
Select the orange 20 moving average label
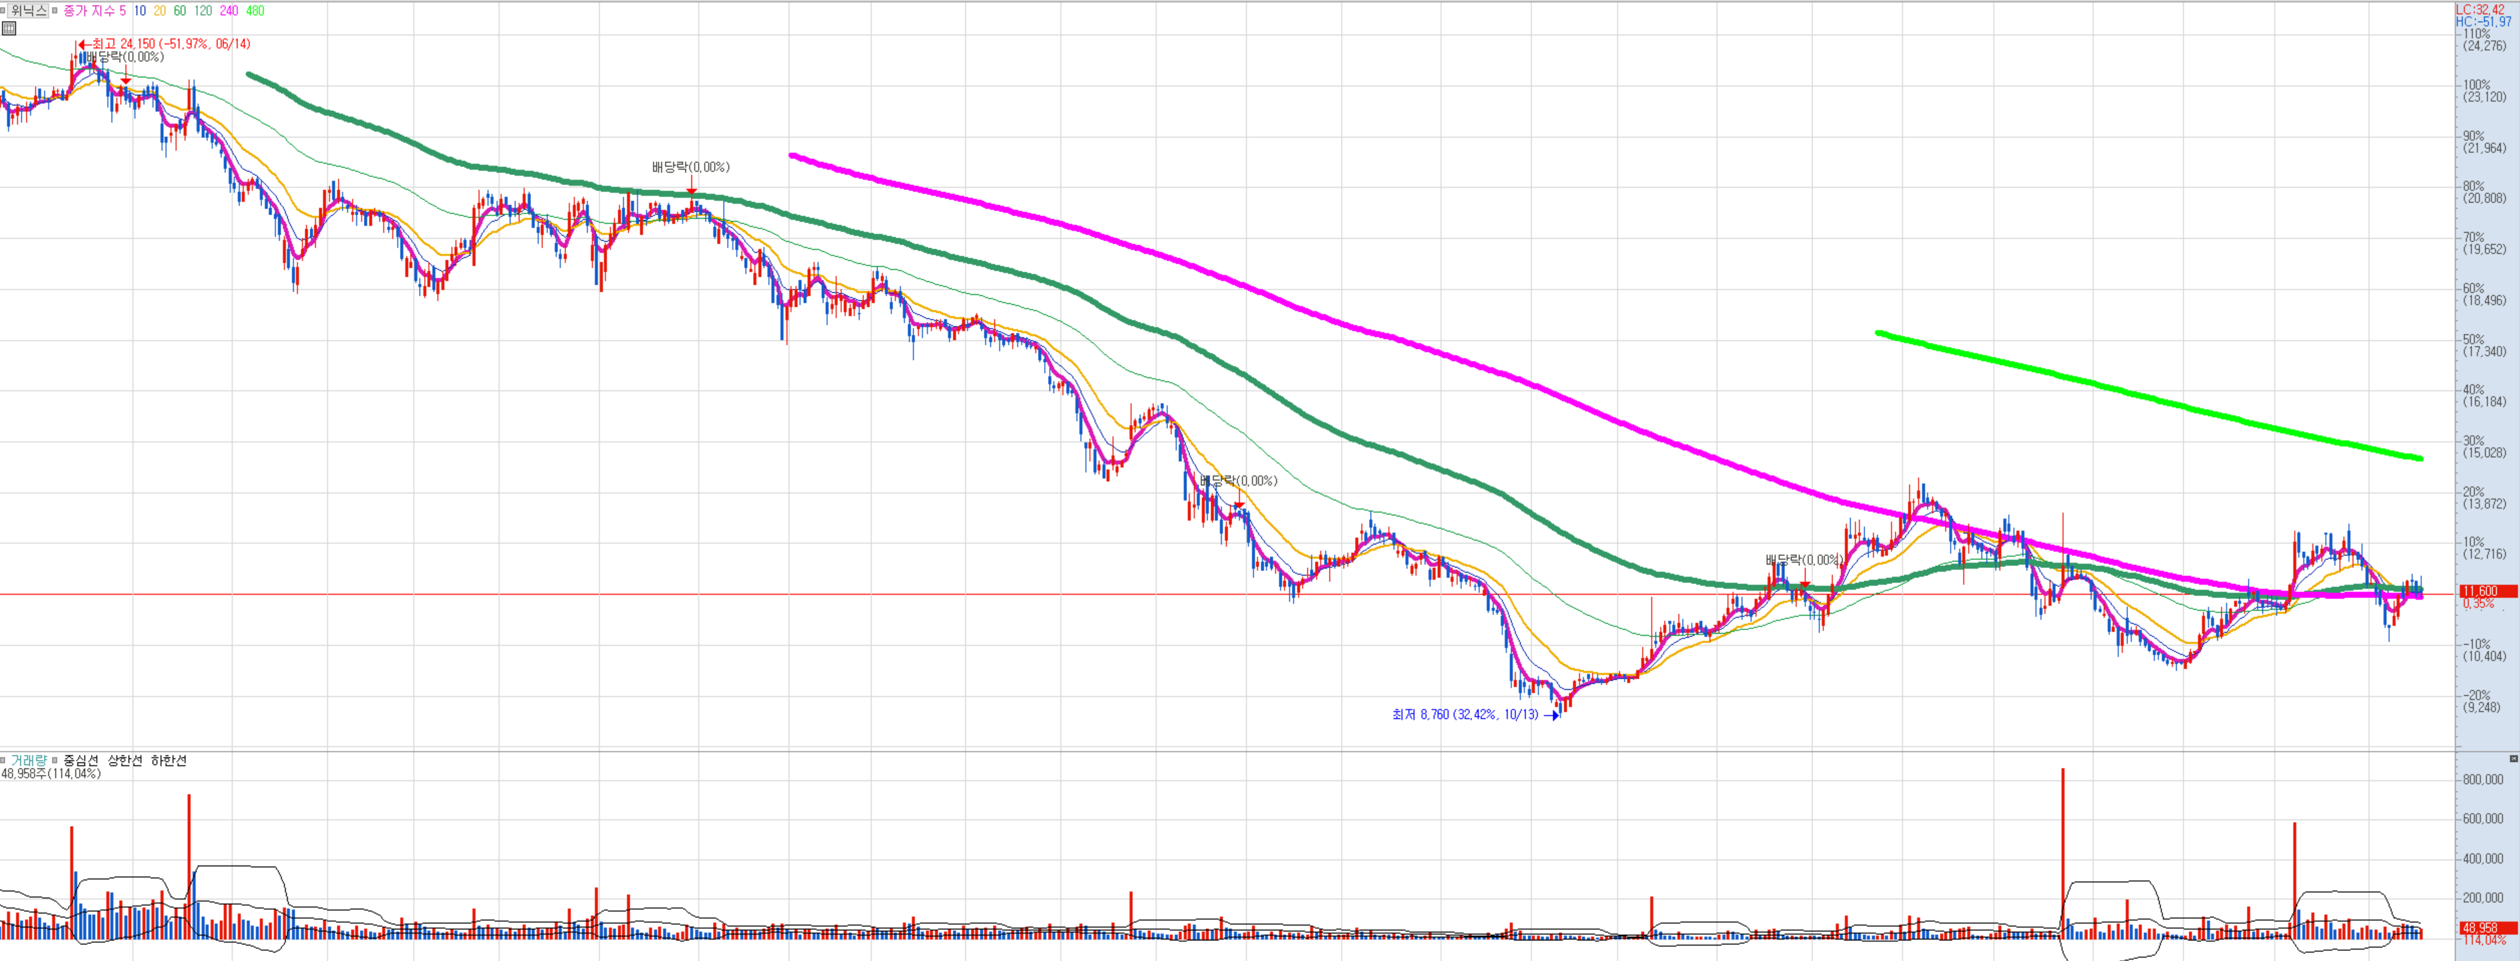pos(159,11)
